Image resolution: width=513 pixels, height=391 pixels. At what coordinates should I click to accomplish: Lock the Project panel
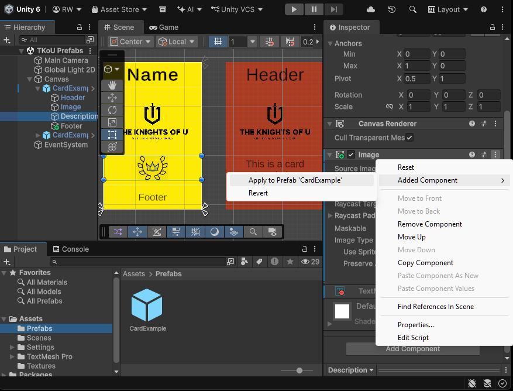click(305, 249)
